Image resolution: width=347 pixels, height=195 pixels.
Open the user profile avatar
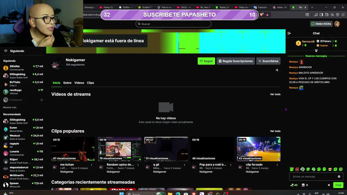click(337, 24)
